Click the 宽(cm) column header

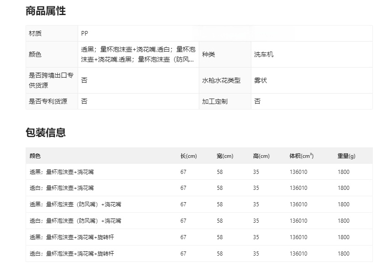[225, 156]
